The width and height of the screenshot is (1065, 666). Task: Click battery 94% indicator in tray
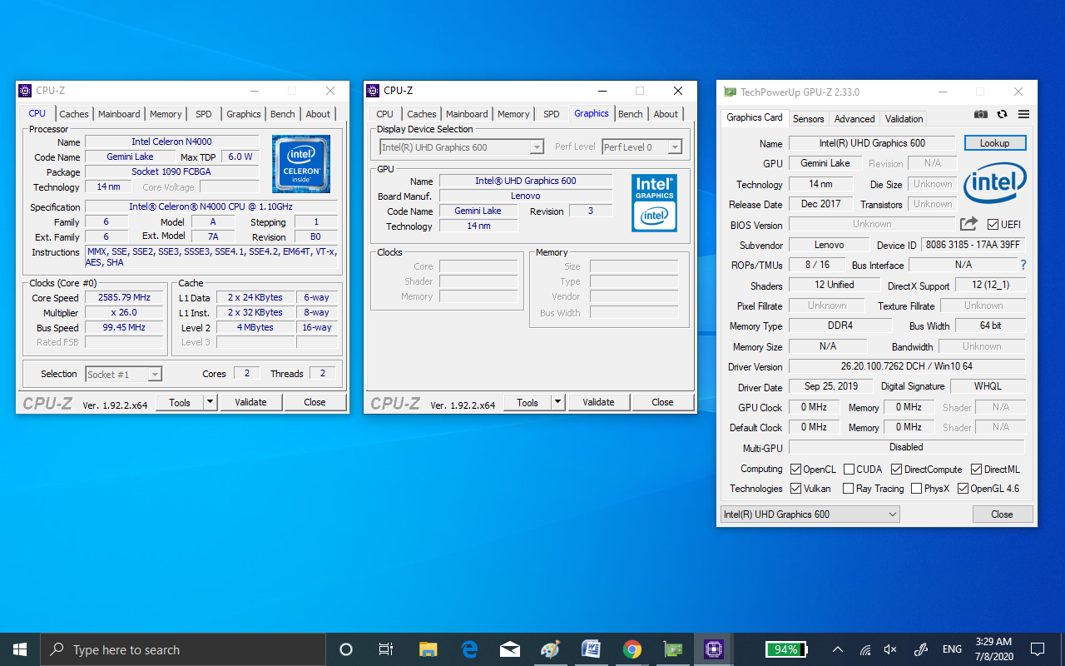[x=786, y=649]
